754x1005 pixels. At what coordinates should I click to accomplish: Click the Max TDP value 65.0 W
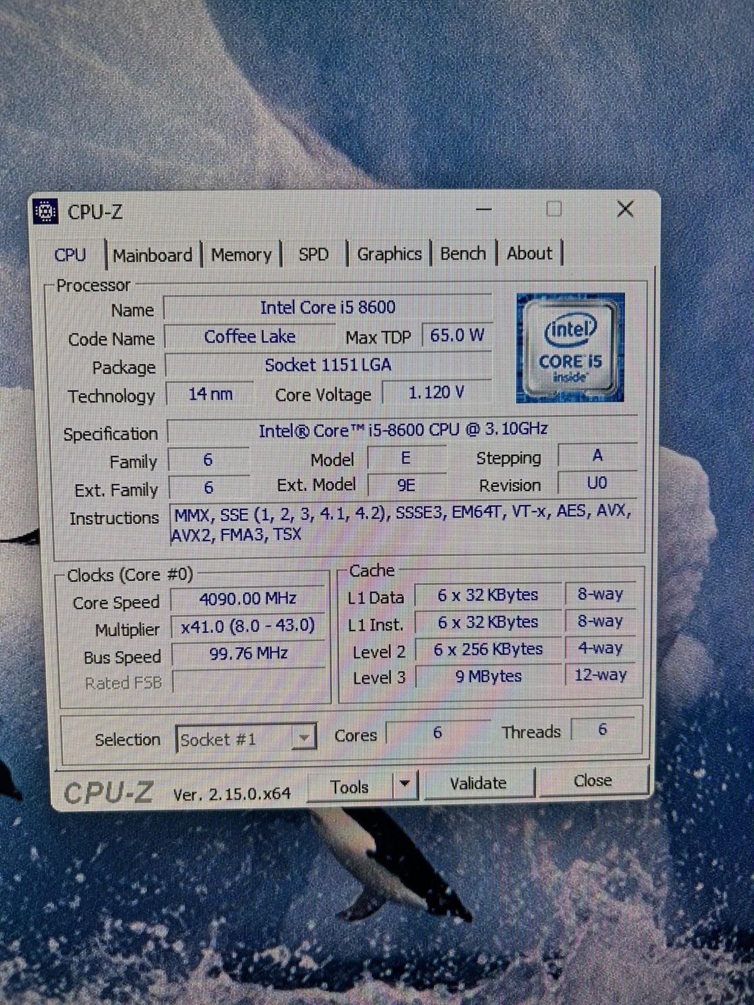coord(457,335)
